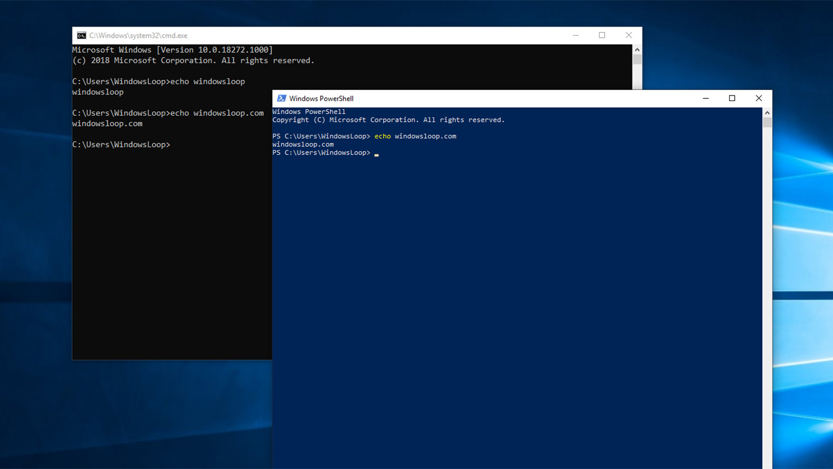
Task: Minimize the Windows PowerShell window
Action: click(x=705, y=98)
